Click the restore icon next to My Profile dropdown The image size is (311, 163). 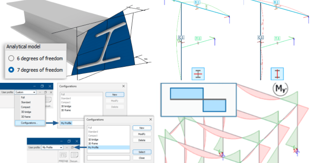[x=73, y=147]
